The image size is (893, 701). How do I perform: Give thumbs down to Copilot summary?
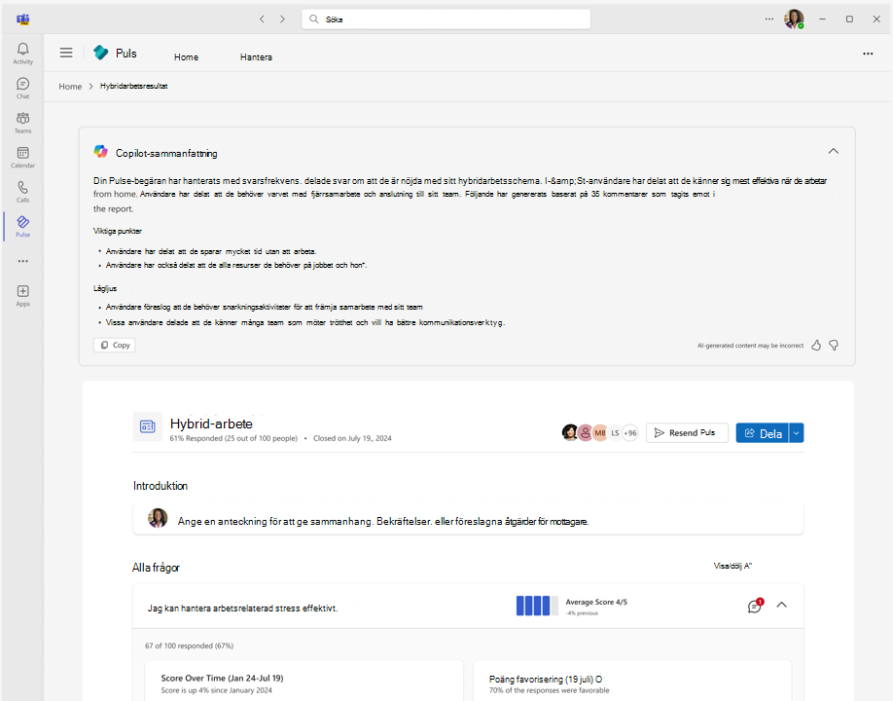(x=834, y=345)
